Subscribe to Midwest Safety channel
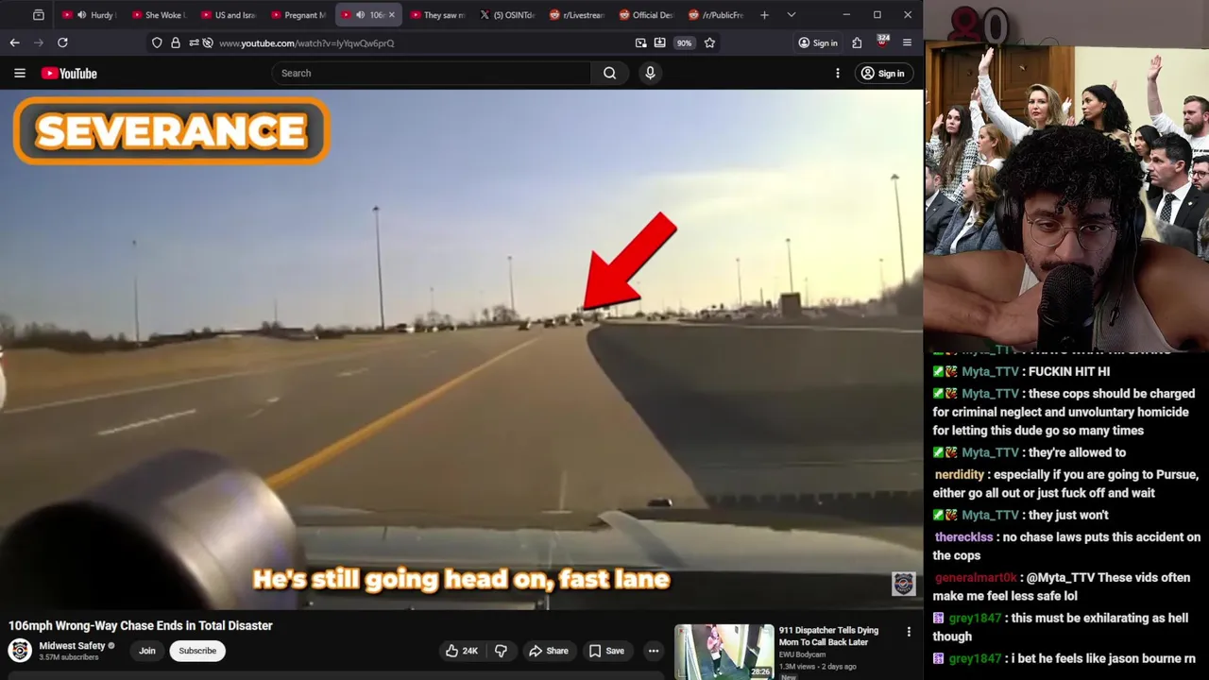1209x680 pixels. click(197, 651)
